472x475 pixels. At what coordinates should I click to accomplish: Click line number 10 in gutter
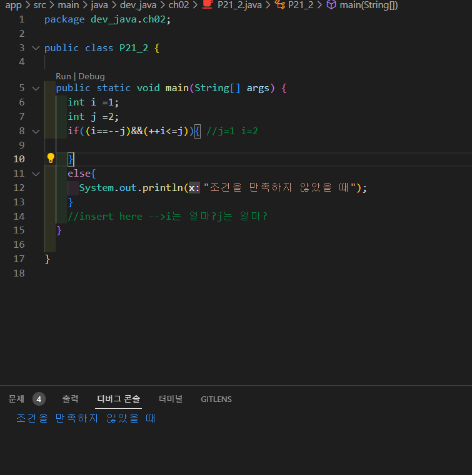[19, 159]
